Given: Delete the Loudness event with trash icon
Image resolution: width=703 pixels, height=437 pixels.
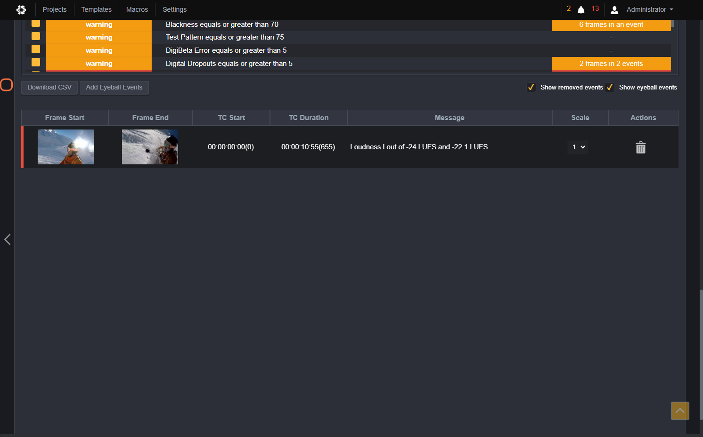Looking at the screenshot, I should [641, 147].
